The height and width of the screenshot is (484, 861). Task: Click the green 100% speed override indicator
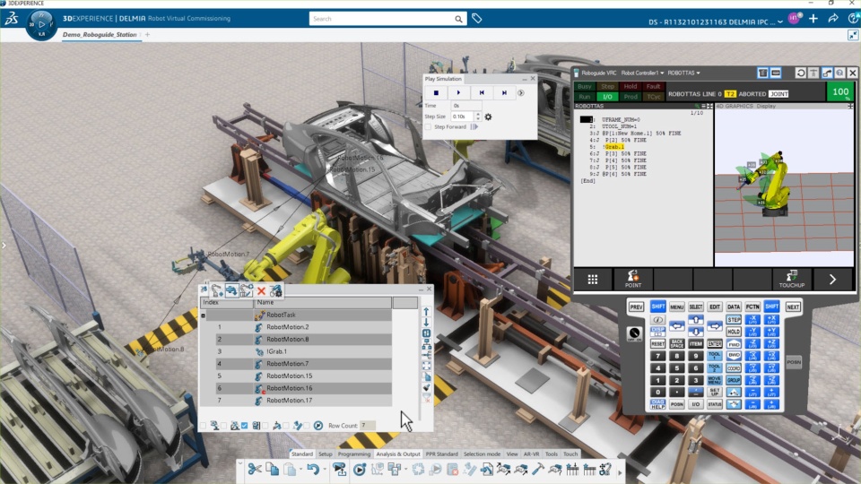[840, 91]
